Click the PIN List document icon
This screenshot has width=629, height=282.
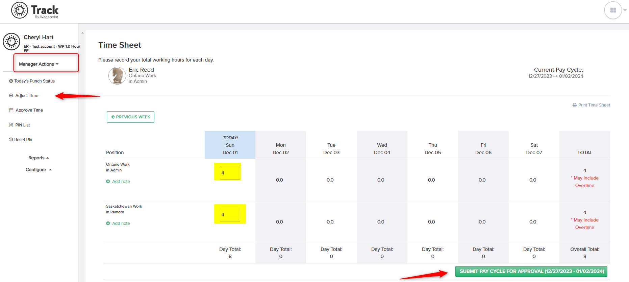11,125
